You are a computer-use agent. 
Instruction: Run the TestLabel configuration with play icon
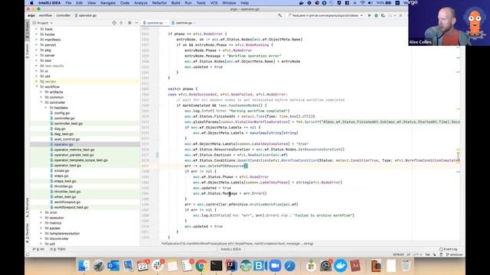coord(369,15)
